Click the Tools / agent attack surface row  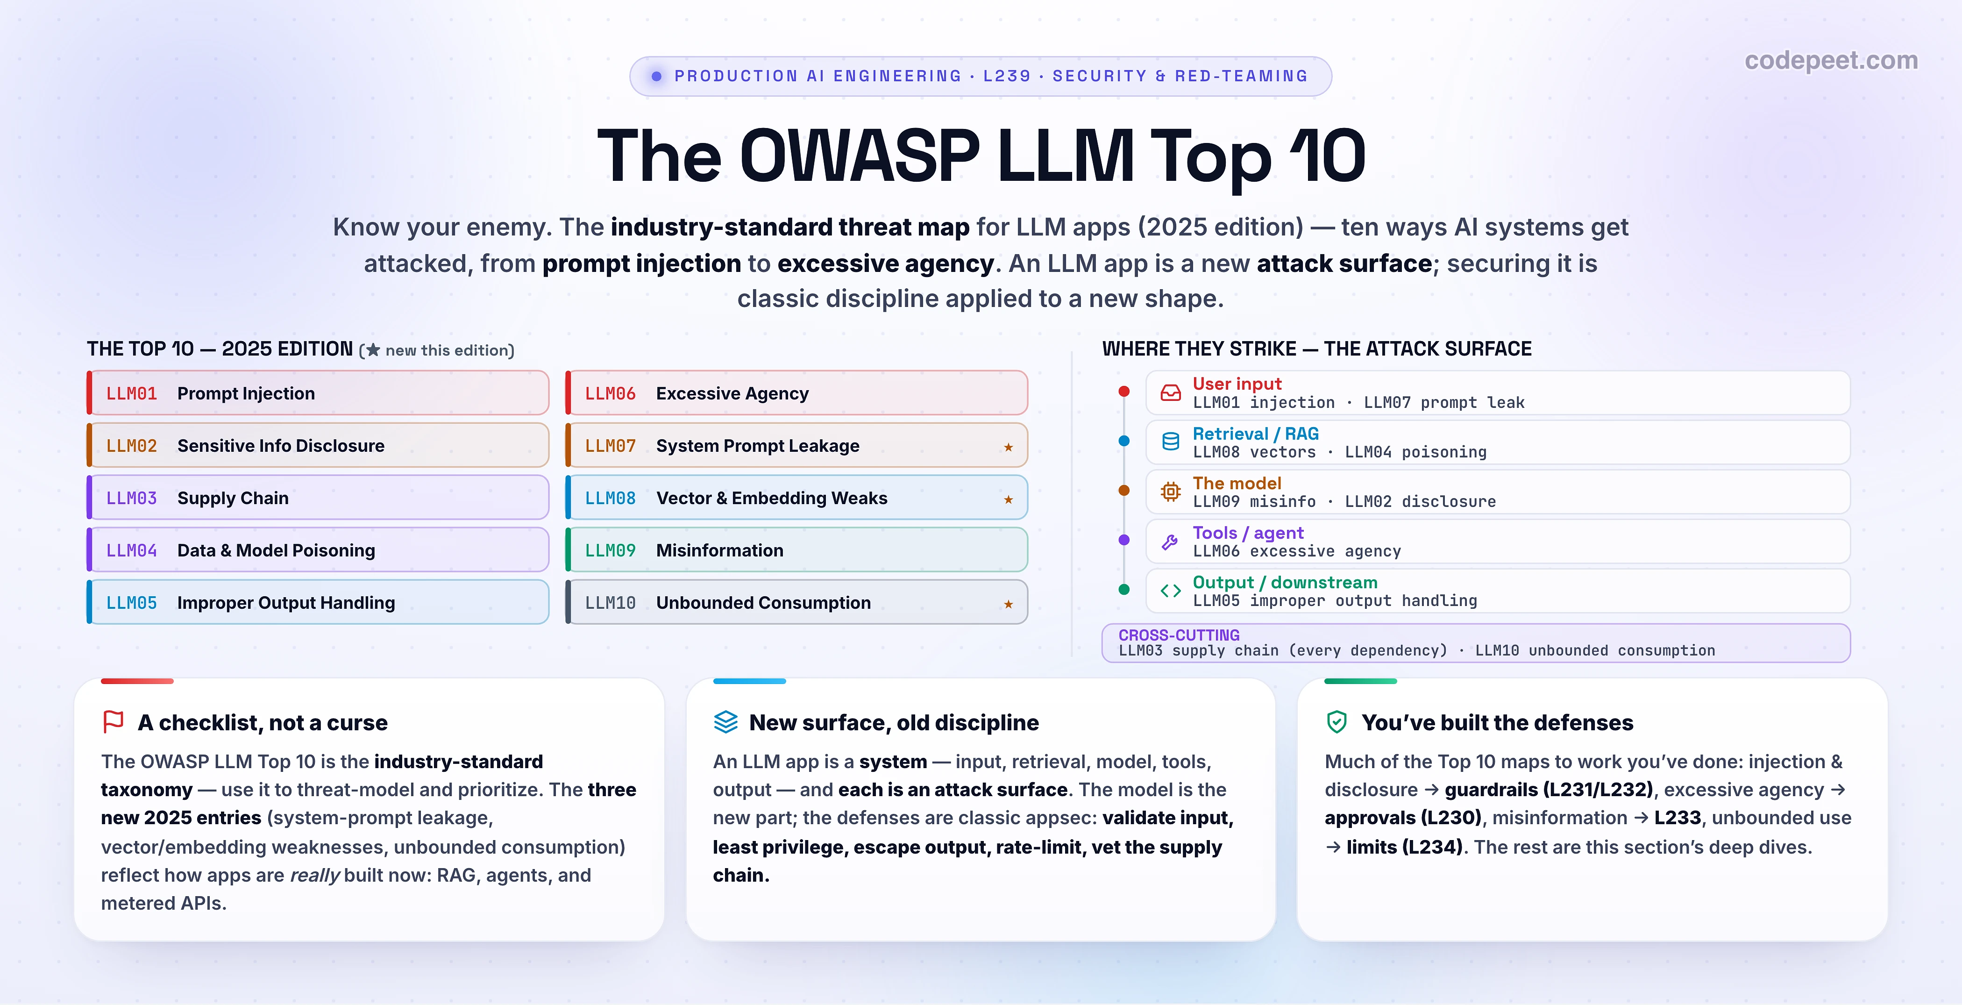point(1498,542)
